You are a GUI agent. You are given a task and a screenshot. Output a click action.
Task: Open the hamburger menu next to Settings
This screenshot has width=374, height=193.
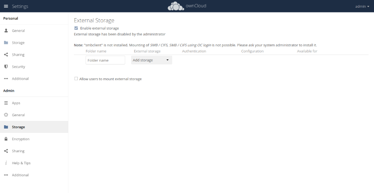pos(6,6)
